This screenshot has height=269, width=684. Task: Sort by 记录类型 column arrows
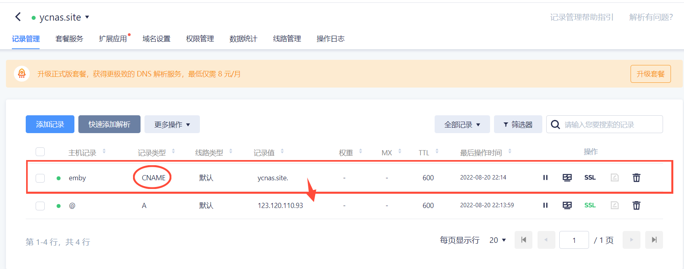click(173, 151)
